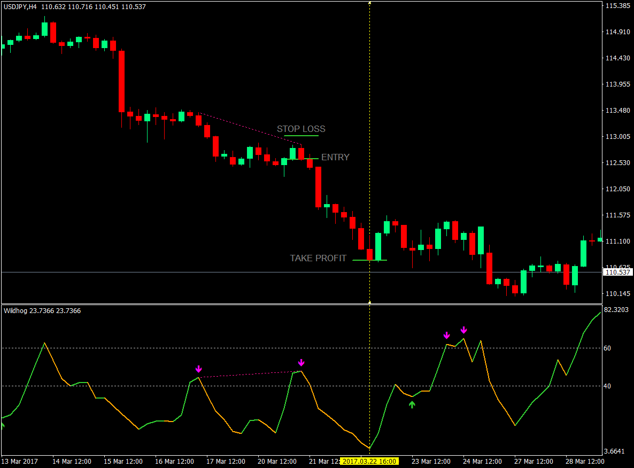Click the small green tick marker on the rightmost candle
The image size is (634, 468).
(x=599, y=240)
